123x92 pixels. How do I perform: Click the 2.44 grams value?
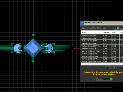(x=105, y=49)
